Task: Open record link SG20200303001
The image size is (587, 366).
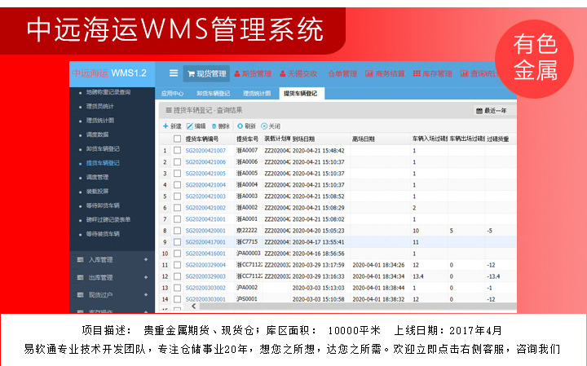Action: coord(205,299)
